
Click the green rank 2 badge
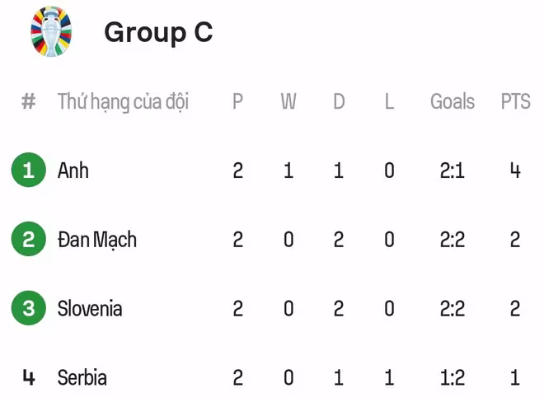coord(29,240)
